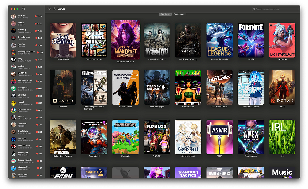Open zackrawrr's channel avatar in sidebar
The image size is (308, 189).
pyautogui.click(x=13, y=16)
